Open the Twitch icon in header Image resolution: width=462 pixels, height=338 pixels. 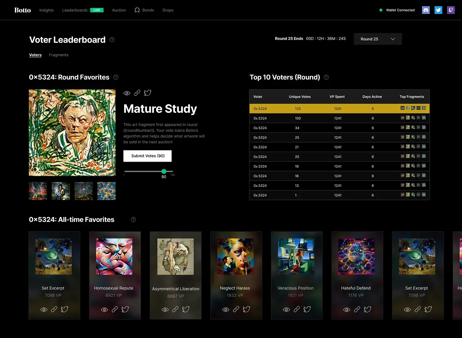(x=451, y=10)
